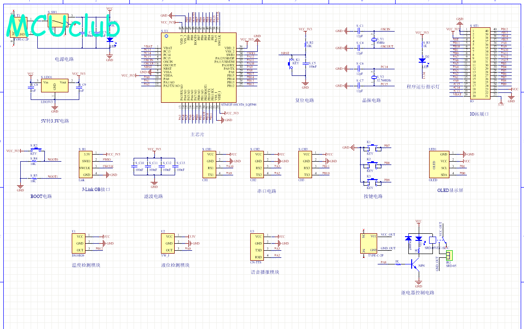The width and height of the screenshot is (524, 329).
Task: Select the CN-TTS U3 voice module block
Action: click(257, 247)
